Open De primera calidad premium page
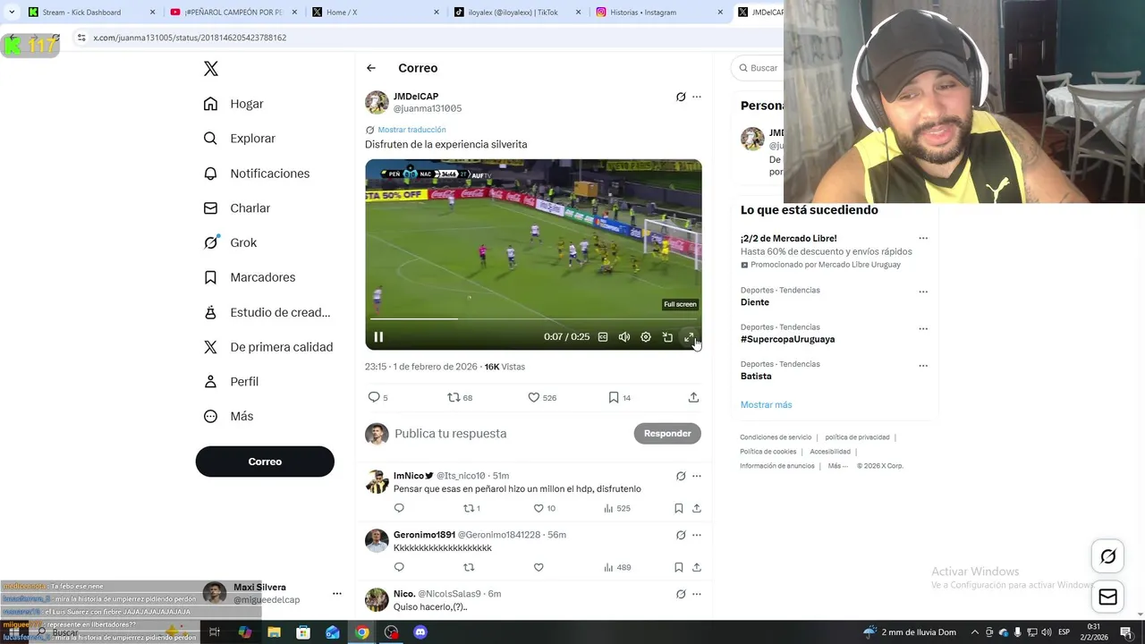1145x644 pixels. point(267,347)
